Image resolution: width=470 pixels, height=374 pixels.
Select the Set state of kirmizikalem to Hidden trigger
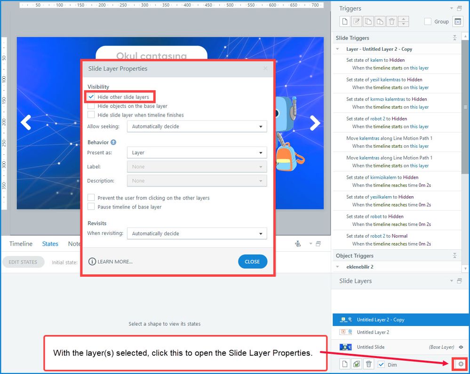(x=397, y=181)
